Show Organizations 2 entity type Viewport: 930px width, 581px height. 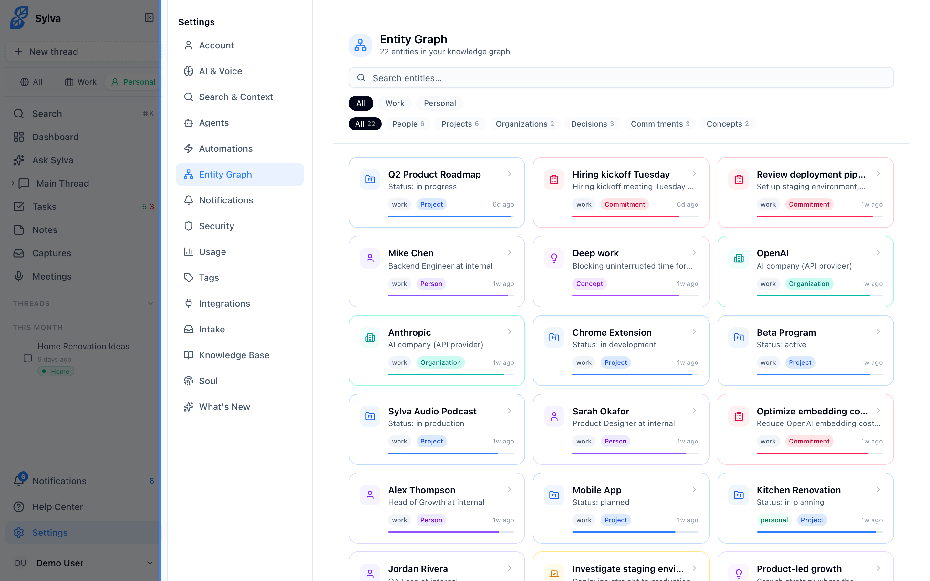click(x=524, y=124)
